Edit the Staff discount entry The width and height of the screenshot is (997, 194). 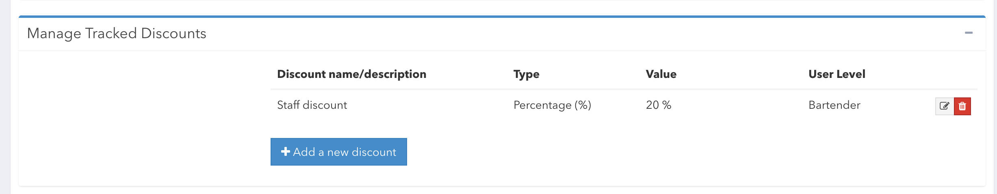click(x=945, y=106)
